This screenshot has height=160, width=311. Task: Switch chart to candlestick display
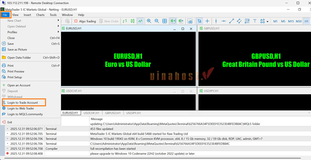tap(132, 21)
